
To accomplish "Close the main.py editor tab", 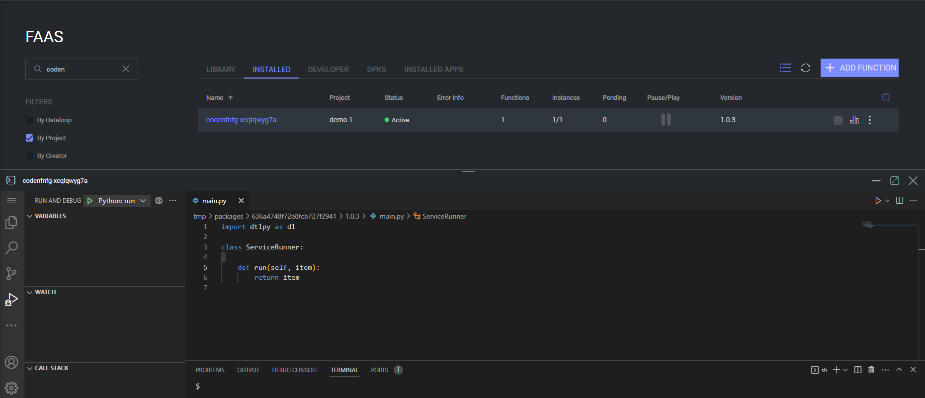I will 241,201.
